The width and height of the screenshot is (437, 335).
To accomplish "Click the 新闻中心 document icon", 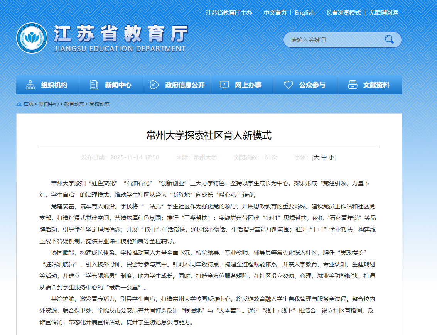I will coord(94,85).
